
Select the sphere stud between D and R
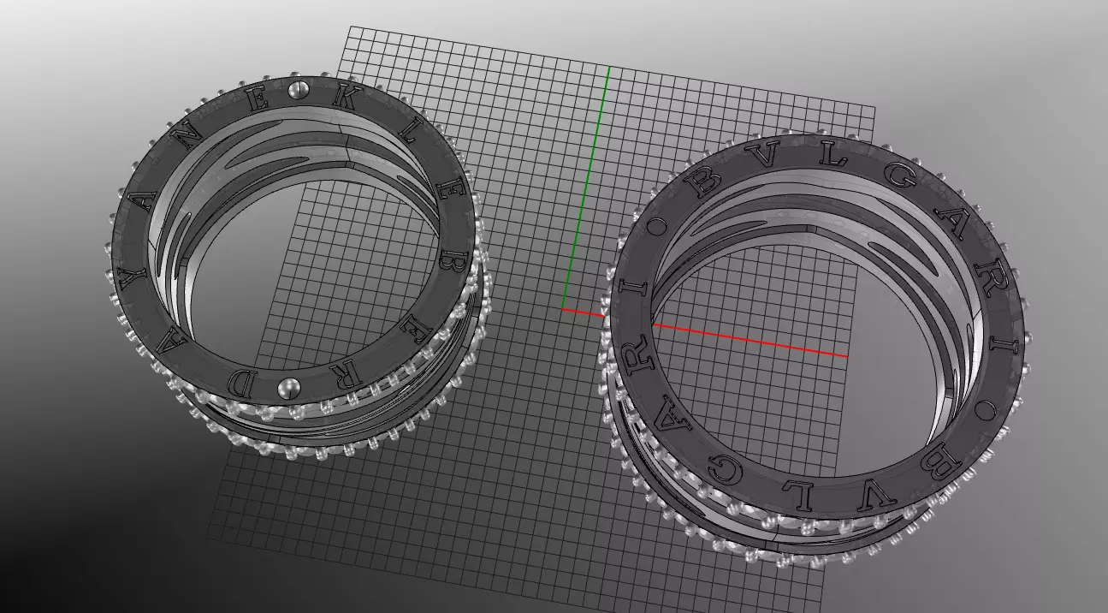tap(290, 388)
